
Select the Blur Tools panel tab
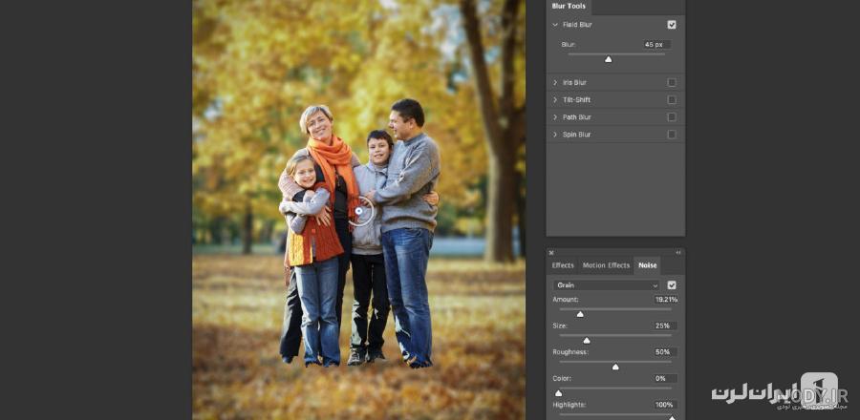pyautogui.click(x=569, y=6)
